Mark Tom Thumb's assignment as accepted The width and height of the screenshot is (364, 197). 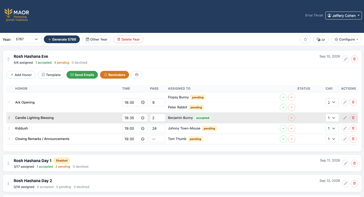click(x=283, y=139)
